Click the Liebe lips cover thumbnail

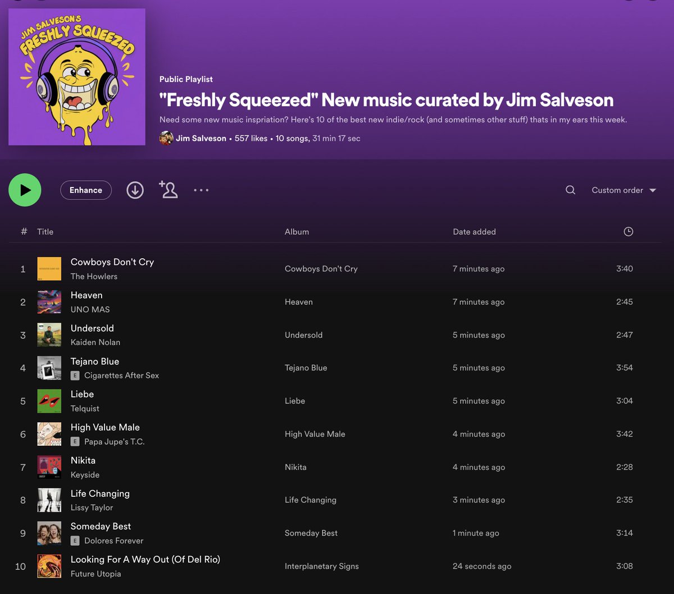tap(49, 401)
